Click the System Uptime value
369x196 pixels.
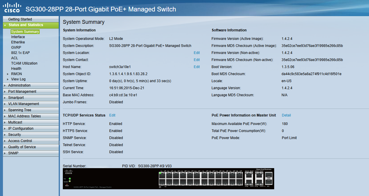pos(140,81)
